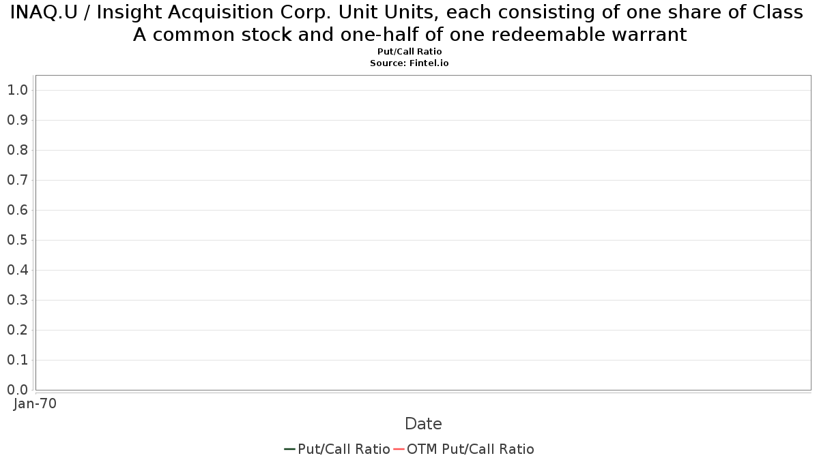Click the Put/Call Ratio subtitle
819x460 pixels.
tap(409, 52)
